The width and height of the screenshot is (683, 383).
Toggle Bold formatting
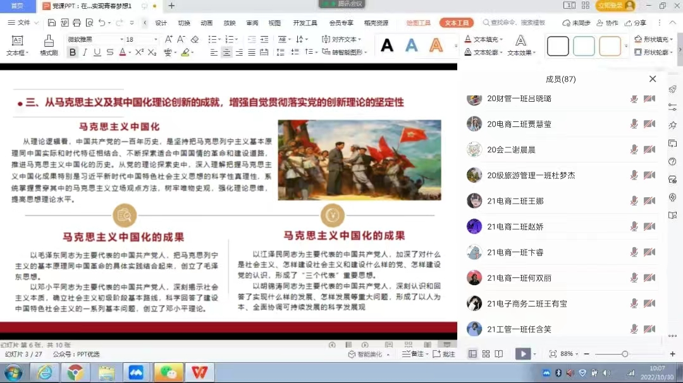[73, 52]
